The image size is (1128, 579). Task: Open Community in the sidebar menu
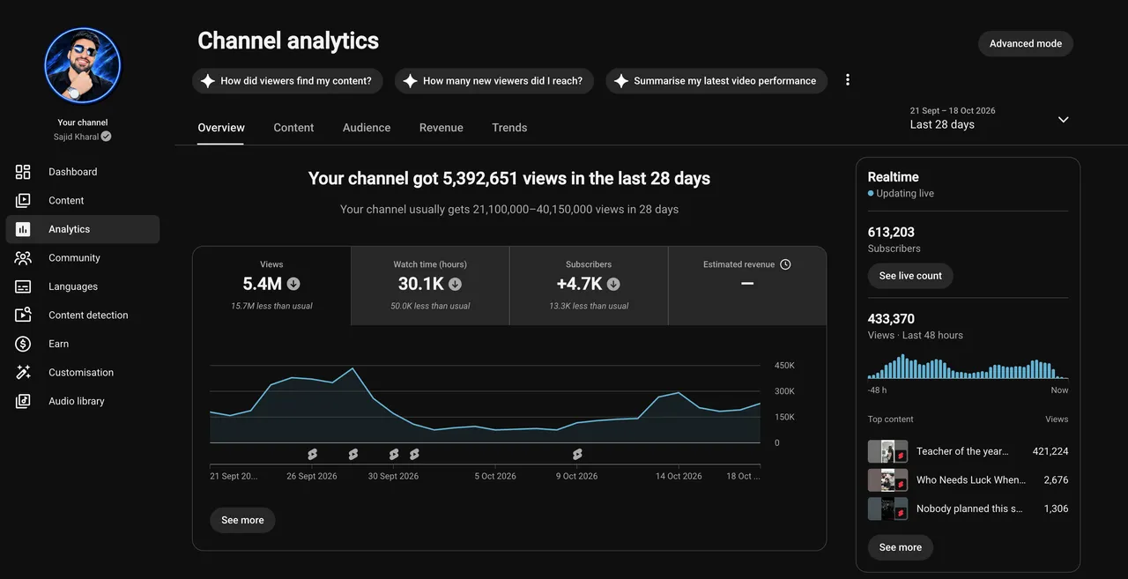click(83, 257)
